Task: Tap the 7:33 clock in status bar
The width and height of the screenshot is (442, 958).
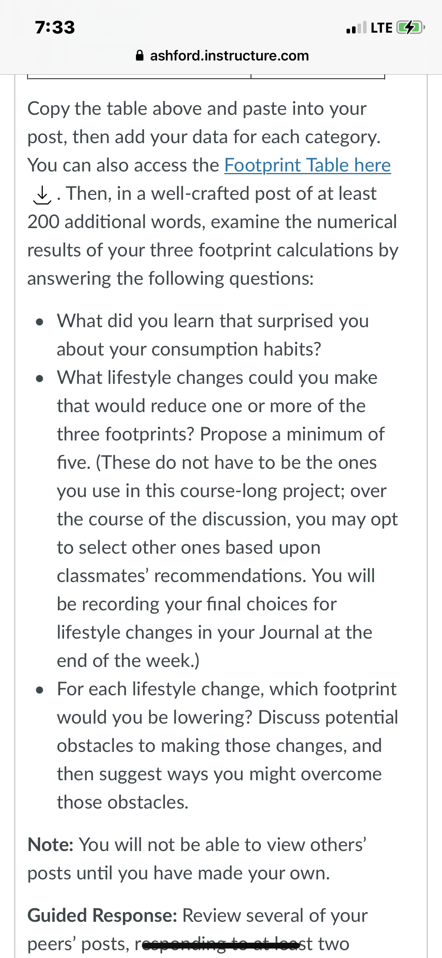Action: point(55,28)
